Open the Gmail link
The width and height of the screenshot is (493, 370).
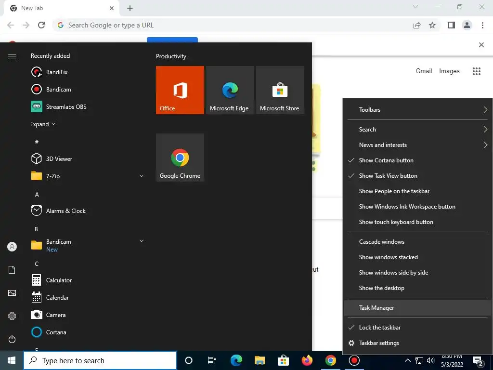click(424, 71)
